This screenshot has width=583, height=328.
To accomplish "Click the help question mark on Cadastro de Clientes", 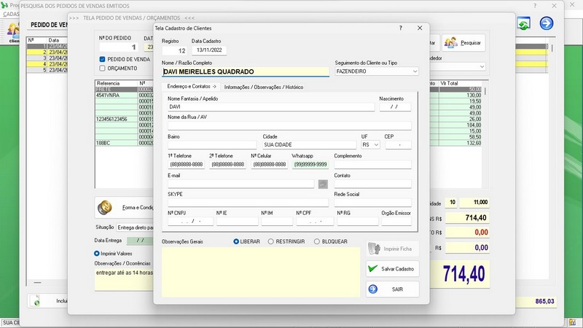I will click(400, 28).
